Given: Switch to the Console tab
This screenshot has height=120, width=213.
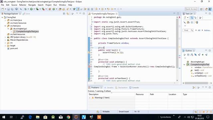Looking at the screenshot, I should [134, 87].
